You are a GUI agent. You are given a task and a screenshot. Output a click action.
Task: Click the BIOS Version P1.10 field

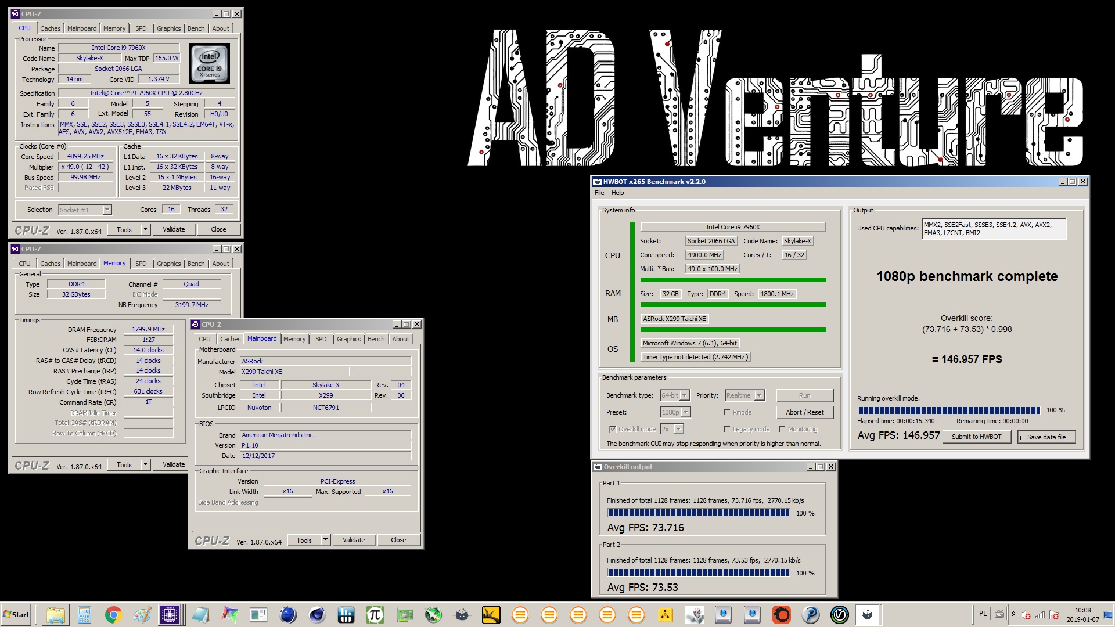pyautogui.click(x=326, y=445)
